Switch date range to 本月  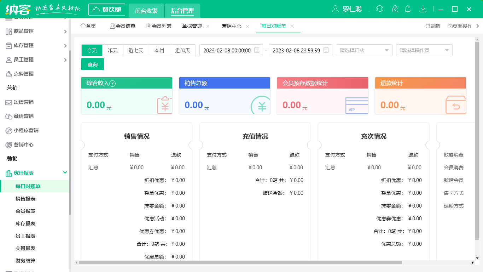click(159, 50)
